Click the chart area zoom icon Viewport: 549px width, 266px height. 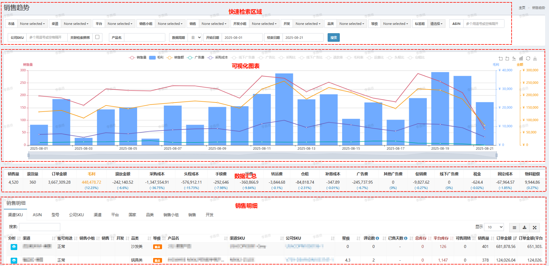(x=501, y=59)
